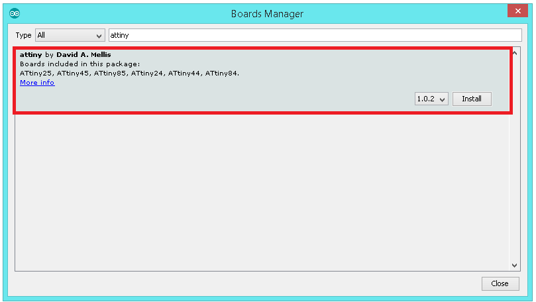This screenshot has height=302, width=536.
Task: Select the 'attiny by David A. Mellis' title
Action: (x=66, y=55)
